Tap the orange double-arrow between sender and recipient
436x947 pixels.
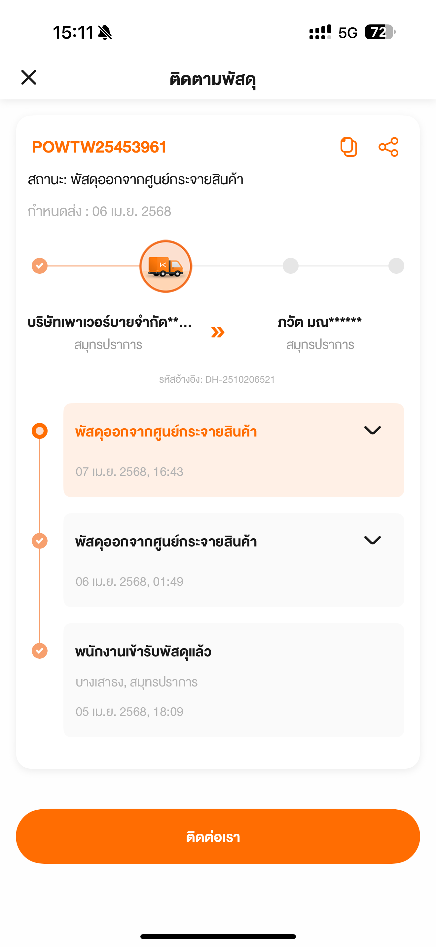click(x=218, y=332)
